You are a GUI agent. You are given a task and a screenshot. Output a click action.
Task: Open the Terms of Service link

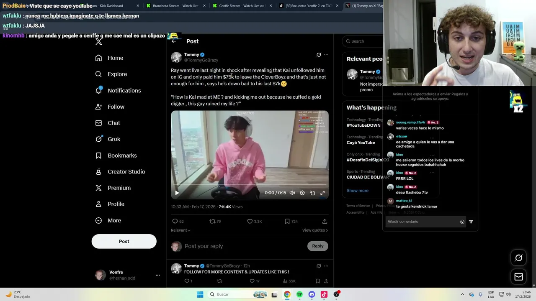pyautogui.click(x=358, y=206)
